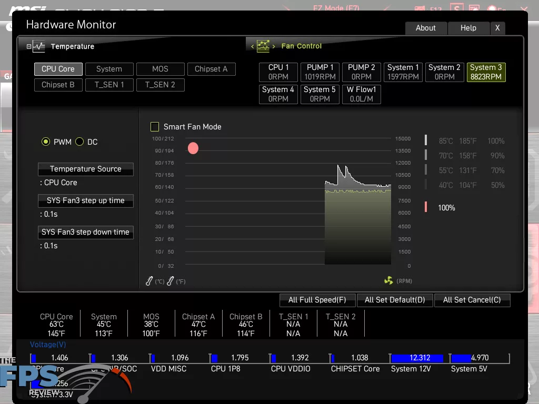Screen dimensions: 539x404
Task: Click the Chipset B 46°C reading
Action: click(x=246, y=324)
